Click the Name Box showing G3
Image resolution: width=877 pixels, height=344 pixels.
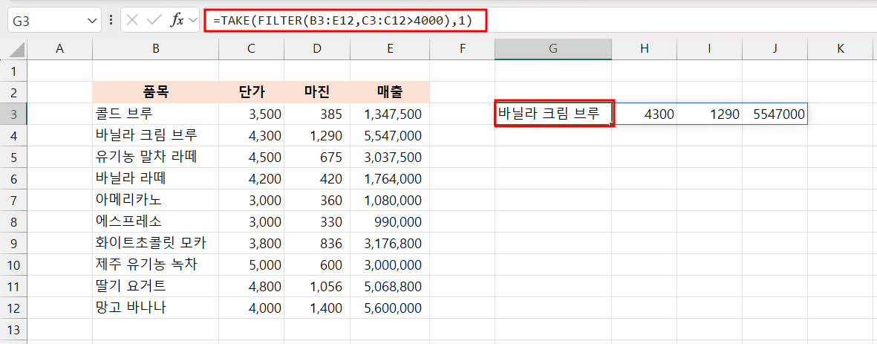click(x=54, y=21)
